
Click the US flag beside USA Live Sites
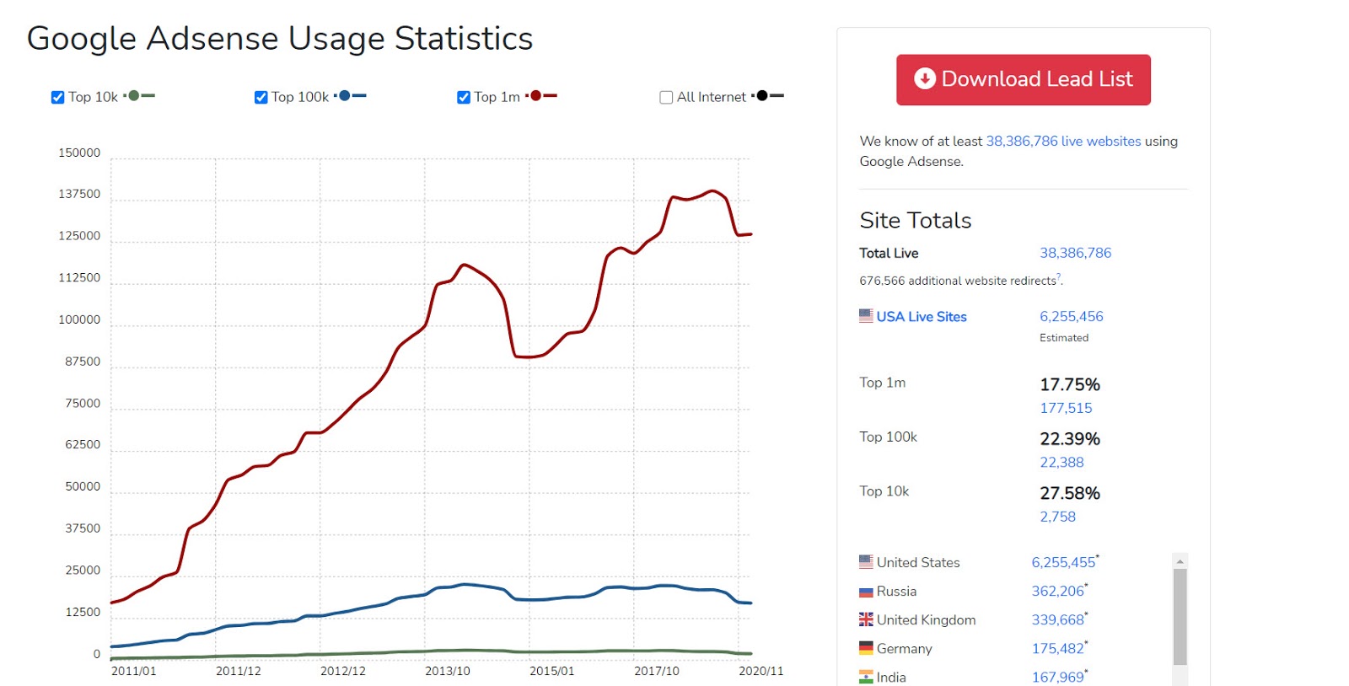tap(866, 316)
